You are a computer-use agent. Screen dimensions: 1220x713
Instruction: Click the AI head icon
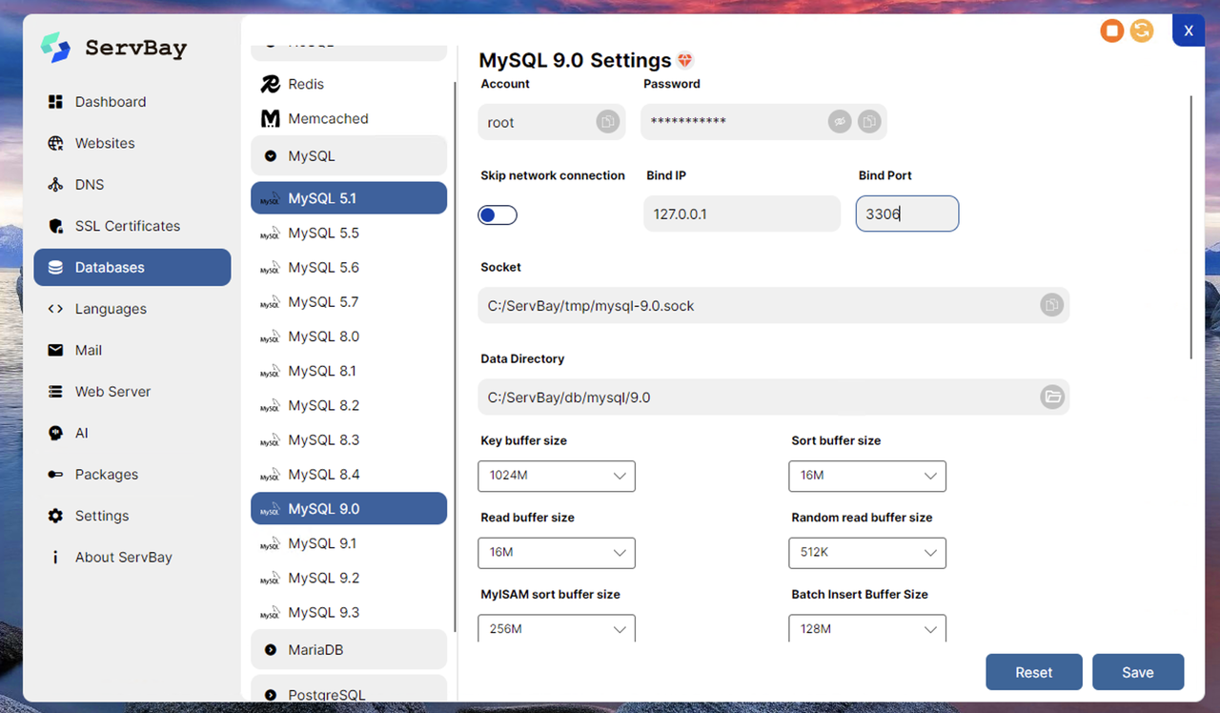point(55,433)
